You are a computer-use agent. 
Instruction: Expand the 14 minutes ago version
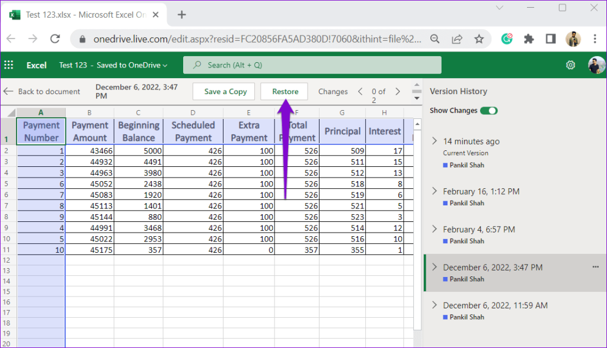435,141
